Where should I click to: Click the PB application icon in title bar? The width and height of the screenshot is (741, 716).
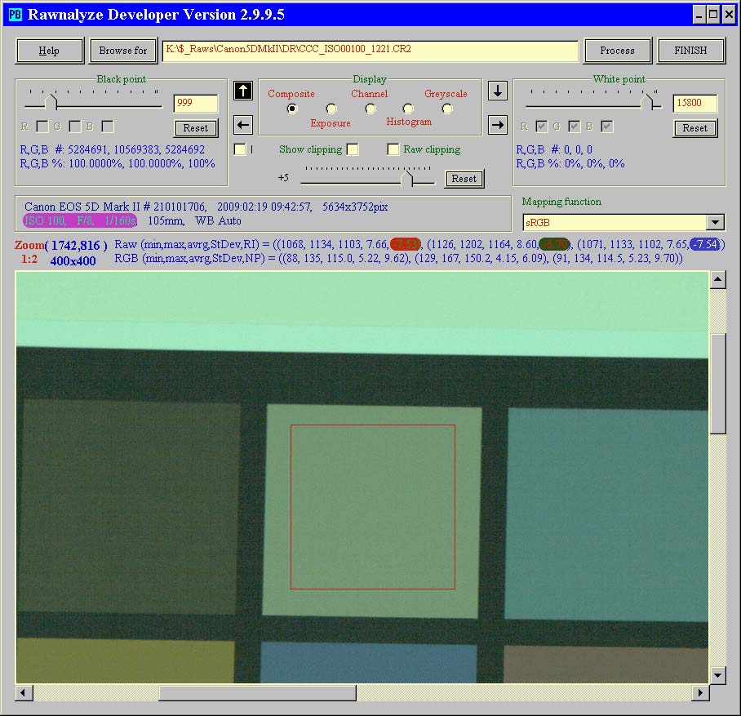(15, 14)
